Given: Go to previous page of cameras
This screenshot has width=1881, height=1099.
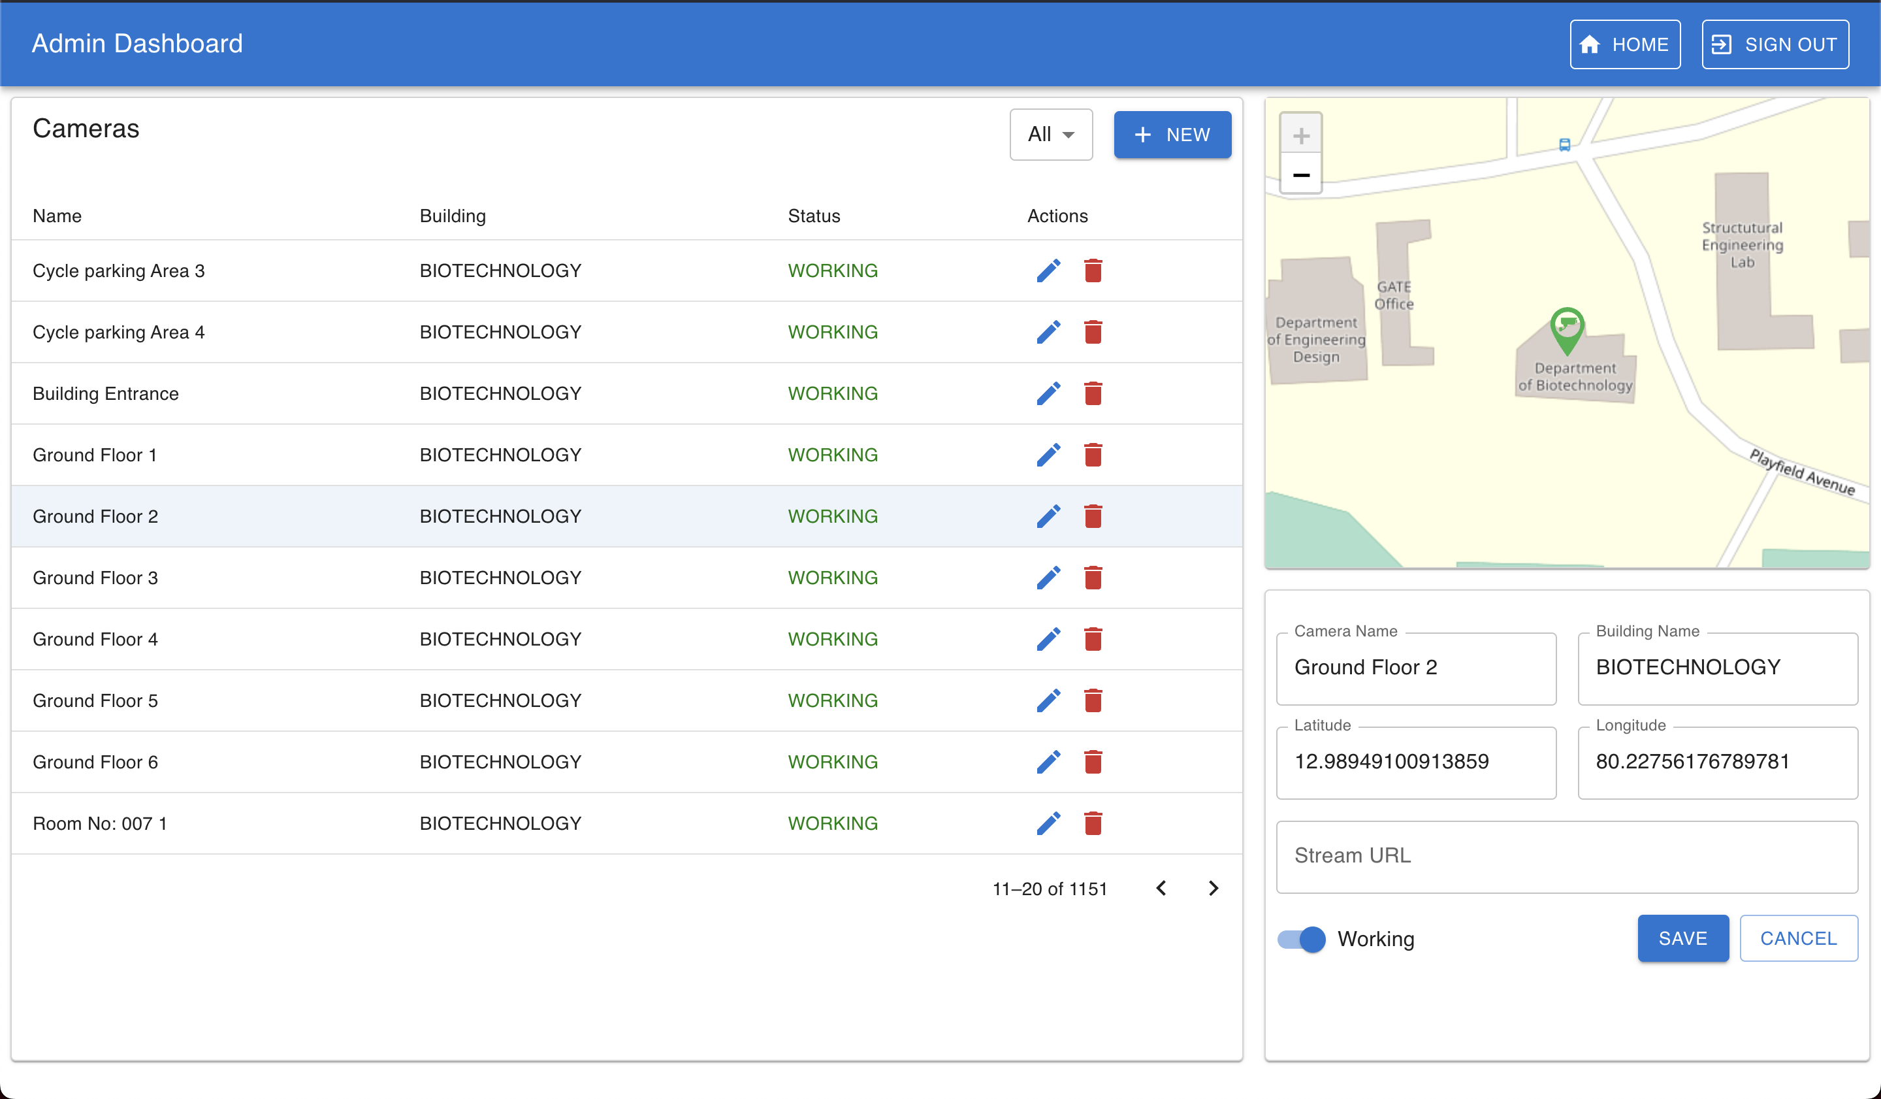Looking at the screenshot, I should tap(1161, 888).
